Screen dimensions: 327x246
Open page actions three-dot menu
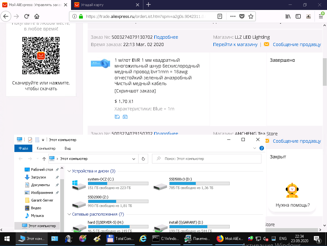pos(233,16)
